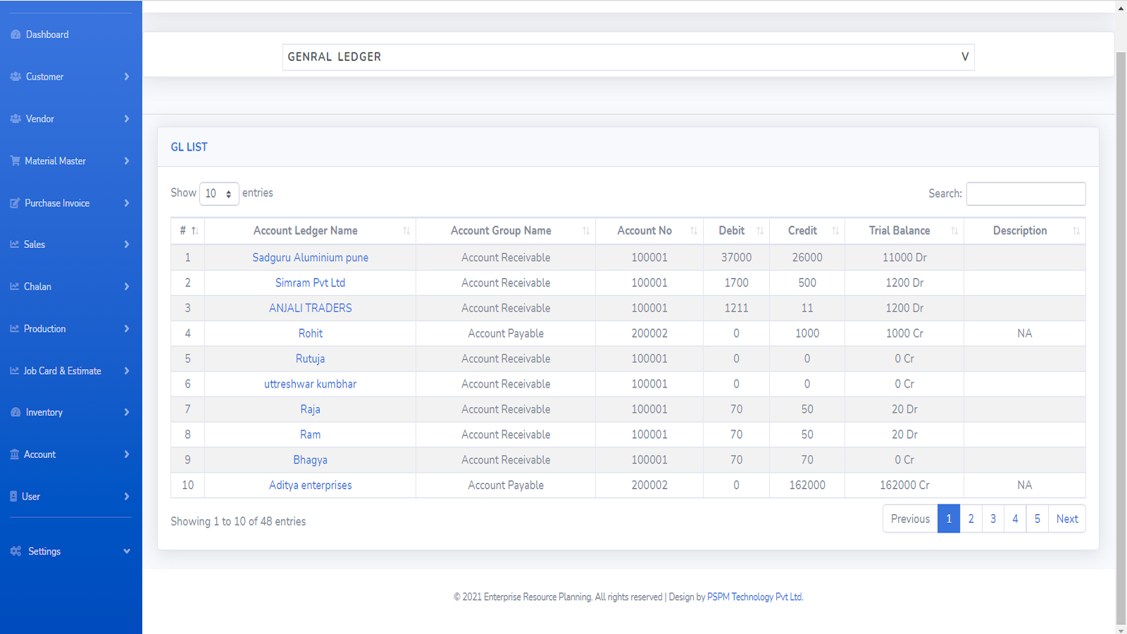1127x634 pixels.
Task: Open the Inventory sidebar menu
Action: click(x=44, y=413)
